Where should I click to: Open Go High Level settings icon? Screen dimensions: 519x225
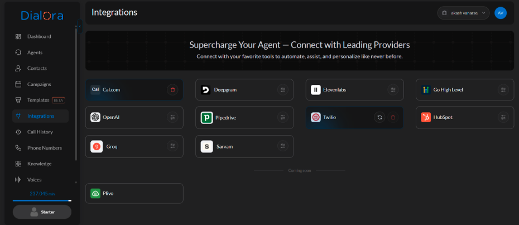tap(503, 90)
